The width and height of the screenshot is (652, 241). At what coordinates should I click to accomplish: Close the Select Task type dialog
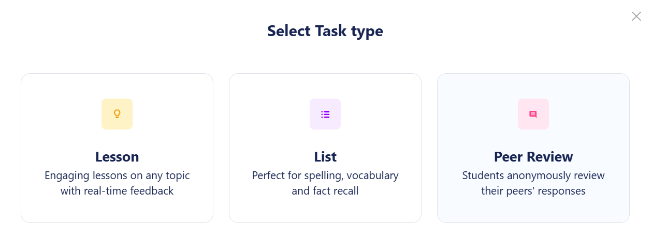(x=636, y=17)
